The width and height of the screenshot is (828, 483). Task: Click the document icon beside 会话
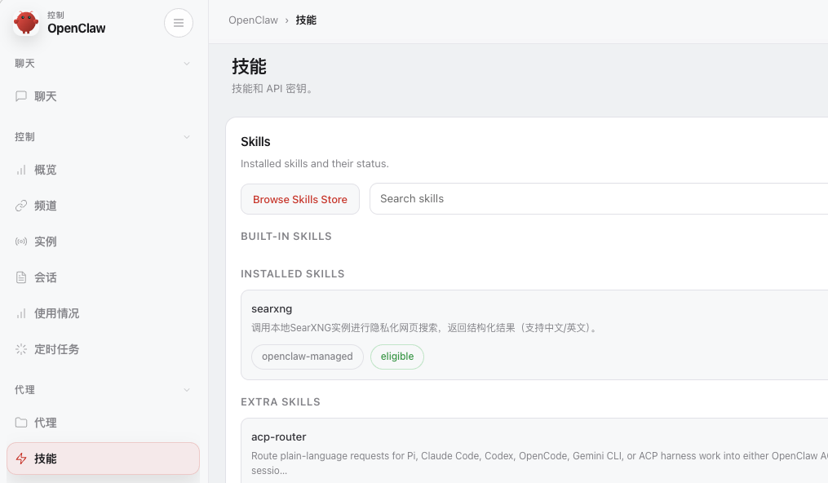[21, 277]
